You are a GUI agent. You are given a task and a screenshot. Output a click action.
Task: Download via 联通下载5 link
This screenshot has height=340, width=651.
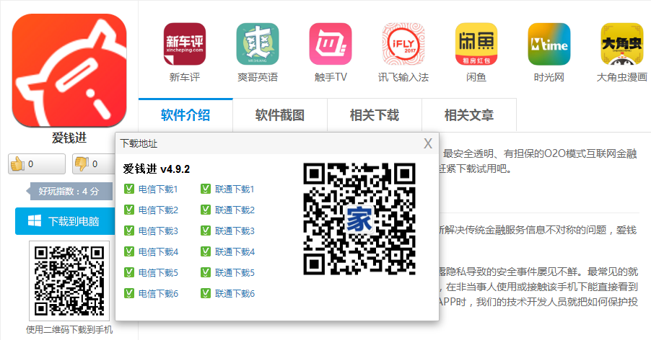click(x=235, y=273)
